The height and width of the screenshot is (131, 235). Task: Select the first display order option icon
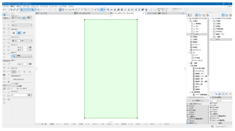[14, 72]
